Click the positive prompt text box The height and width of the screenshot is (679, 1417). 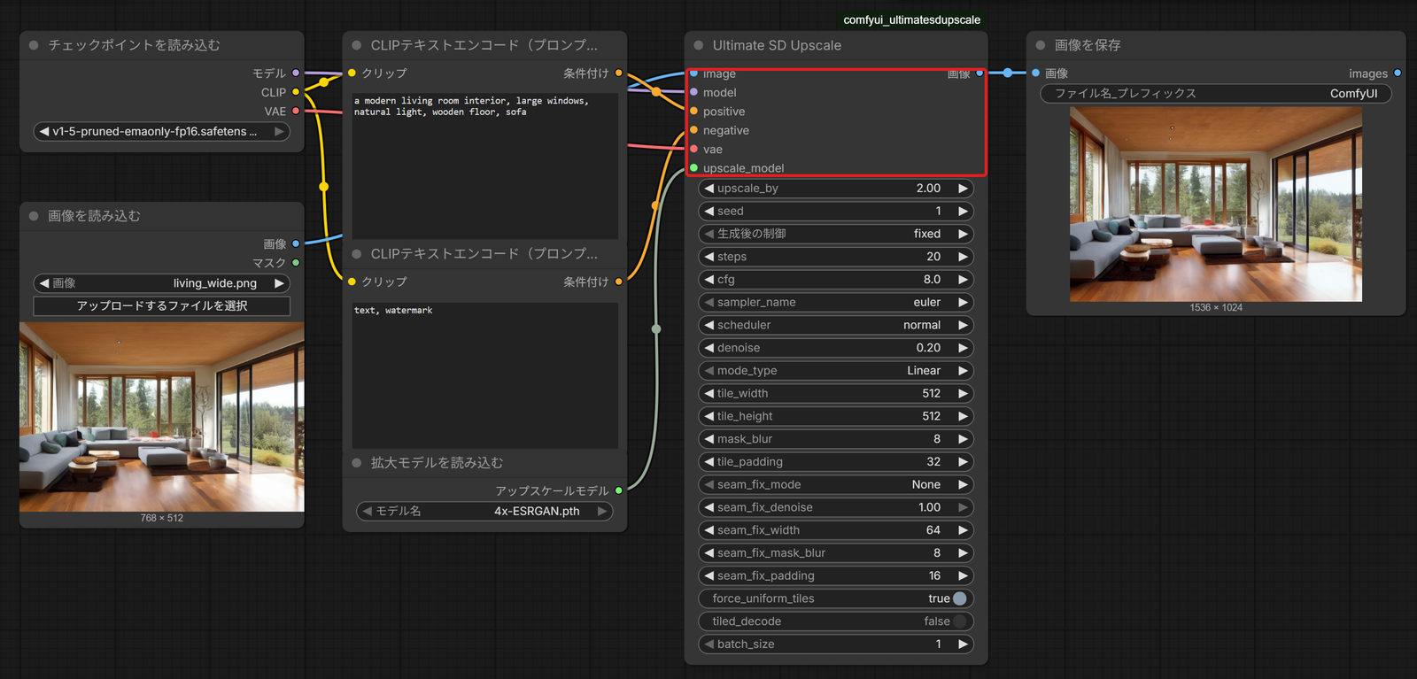click(484, 165)
